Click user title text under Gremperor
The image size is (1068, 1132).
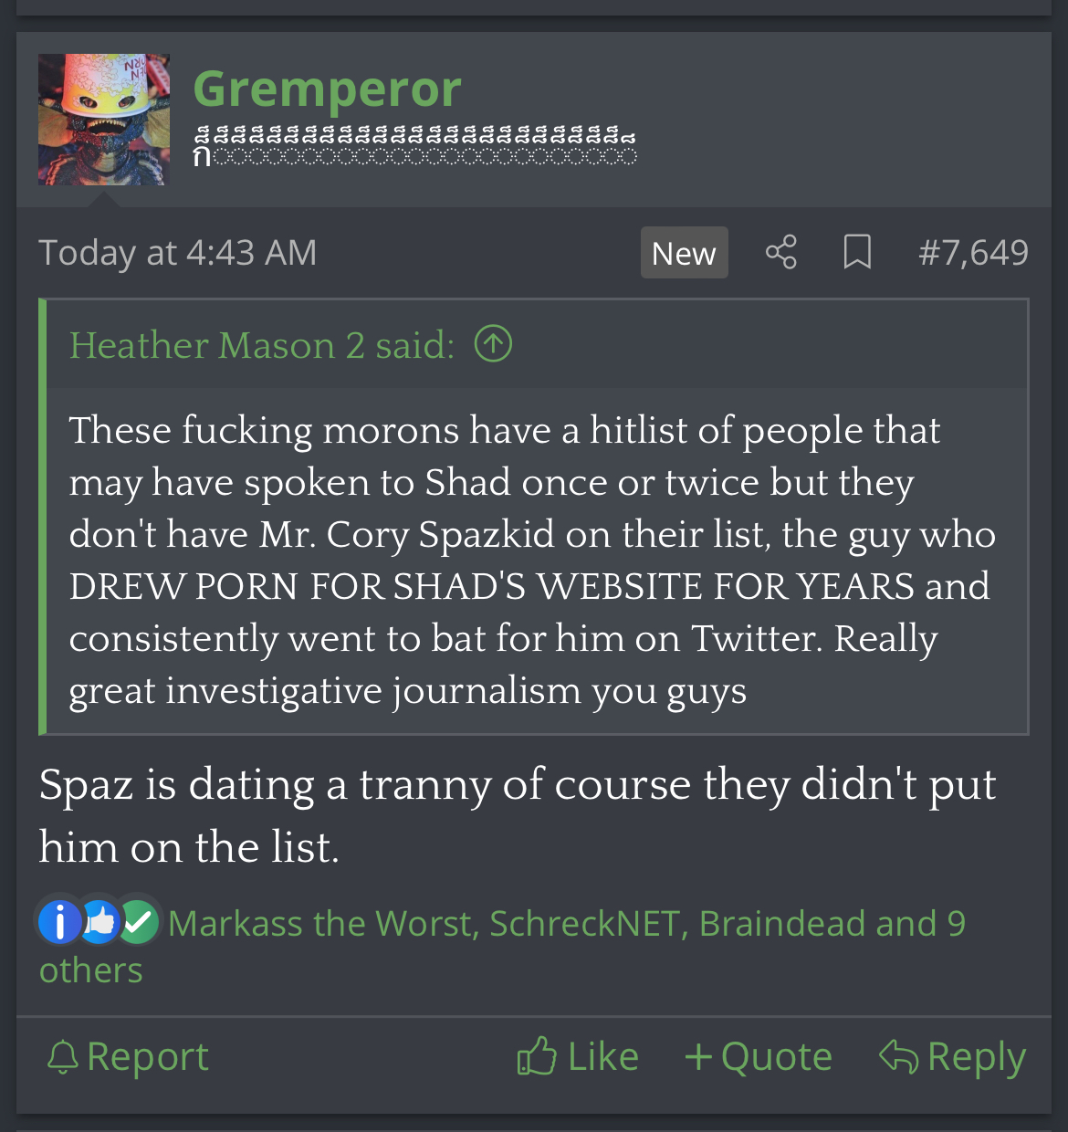[415, 146]
